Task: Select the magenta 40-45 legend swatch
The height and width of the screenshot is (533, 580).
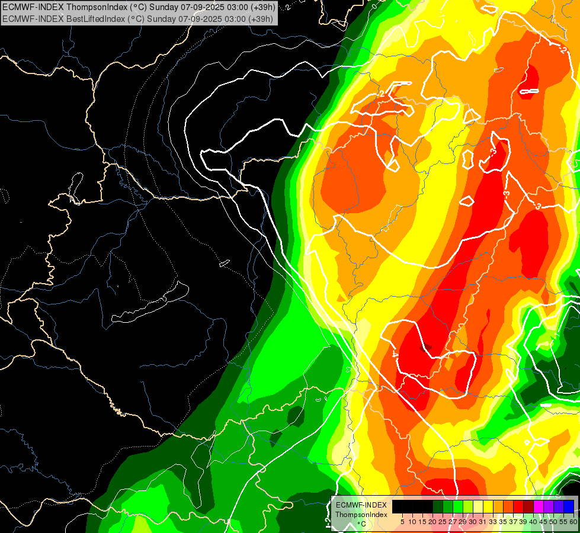Action: click(539, 506)
